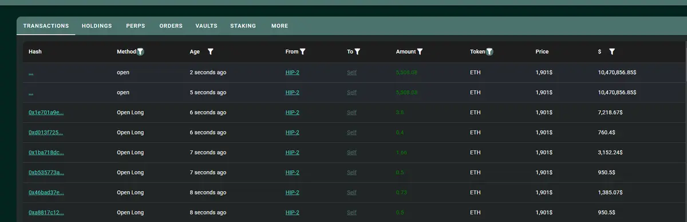This screenshot has width=687, height=222.
Task: Open the Amount column filter icon
Action: [x=420, y=52]
